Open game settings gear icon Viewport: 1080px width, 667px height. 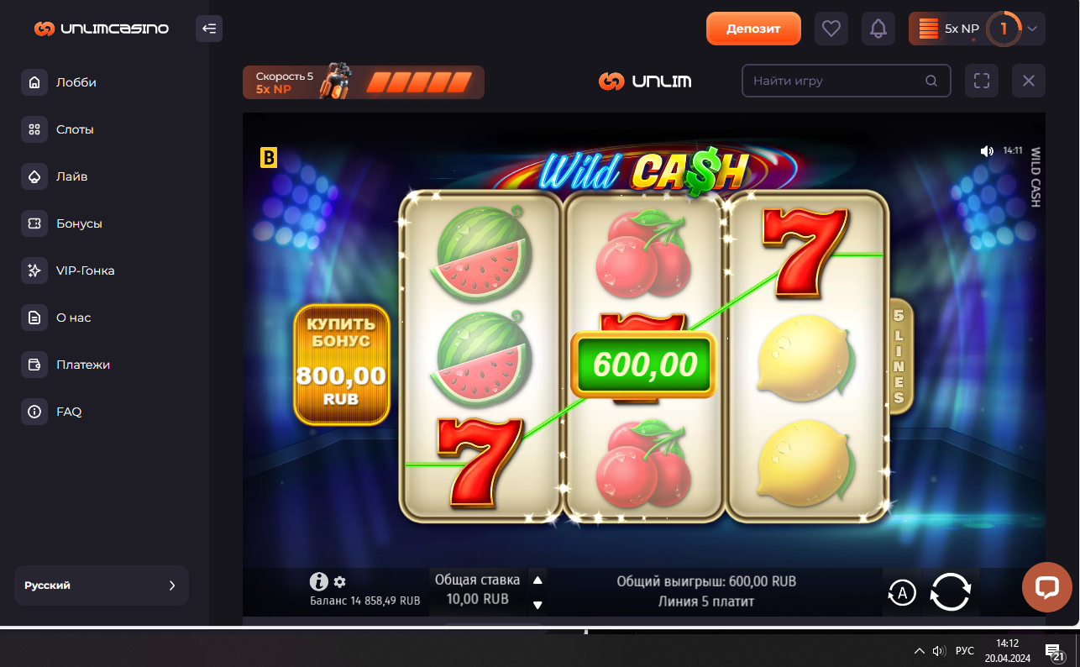point(339,581)
